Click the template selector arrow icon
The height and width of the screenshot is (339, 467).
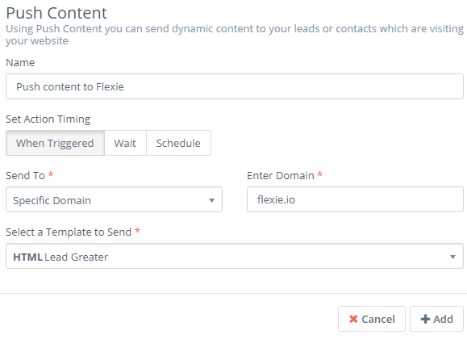452,257
